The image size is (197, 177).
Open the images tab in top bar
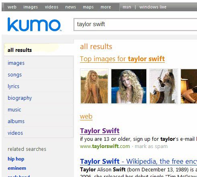point(31,7)
